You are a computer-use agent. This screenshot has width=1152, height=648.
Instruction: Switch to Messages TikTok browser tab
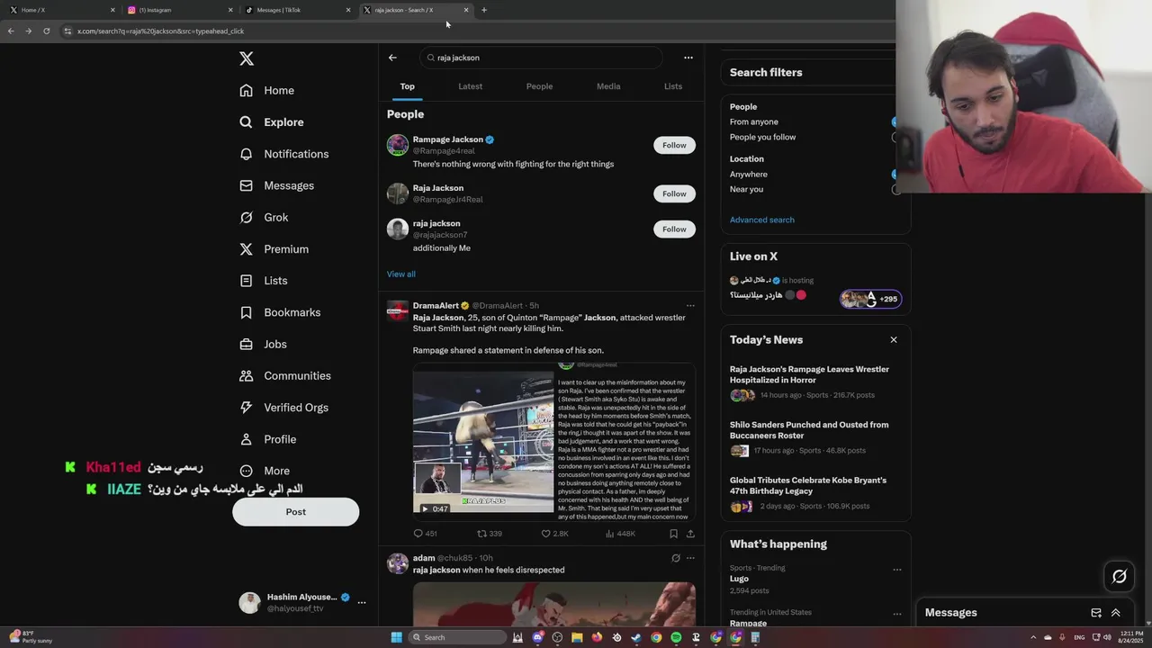[x=299, y=10]
